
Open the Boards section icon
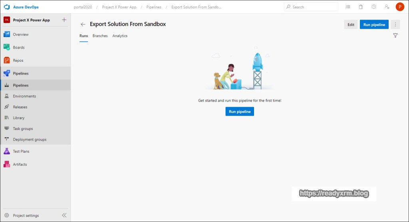click(x=6, y=47)
